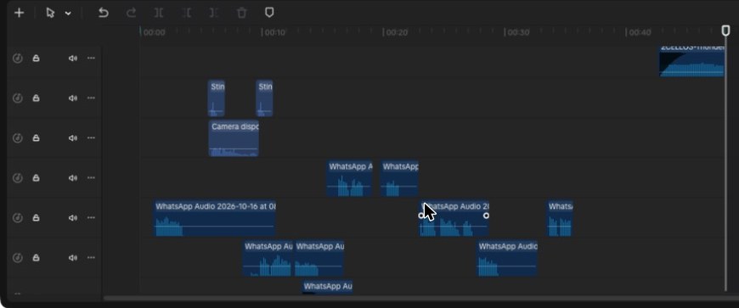Viewport: 739px width, 308px height.
Task: Click the plus add button in toolbar
Action: click(19, 14)
